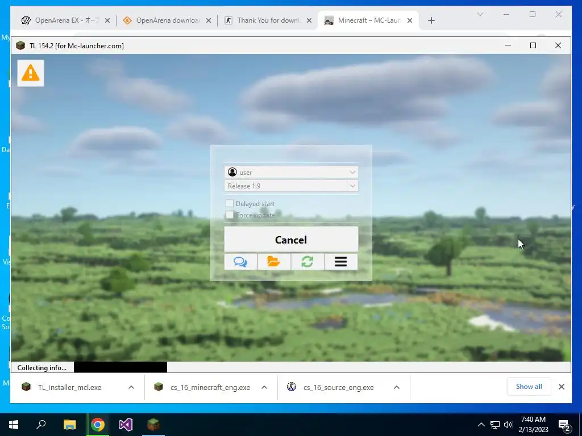
Task: Expand cs_16_source_eng.exe download options chevron
Action: [397, 387]
